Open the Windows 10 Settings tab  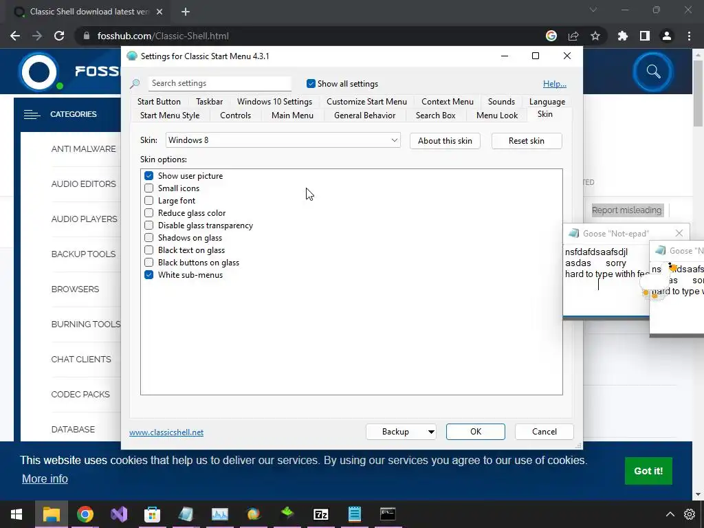pos(274,102)
